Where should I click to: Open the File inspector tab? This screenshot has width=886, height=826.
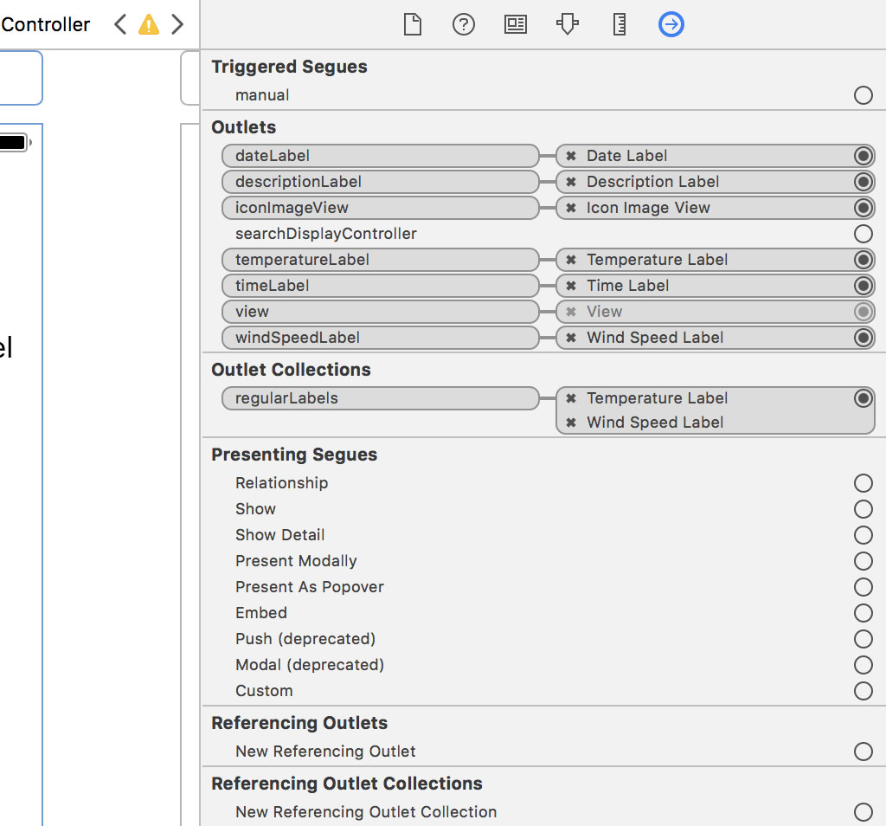[413, 25]
